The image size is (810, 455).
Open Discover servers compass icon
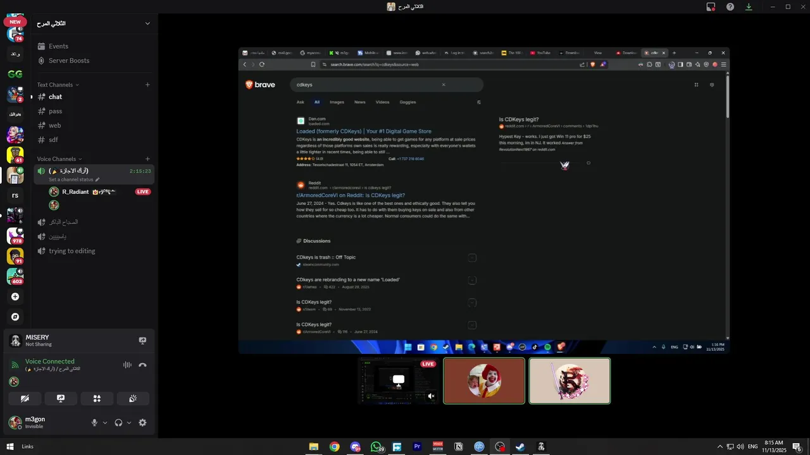click(15, 317)
